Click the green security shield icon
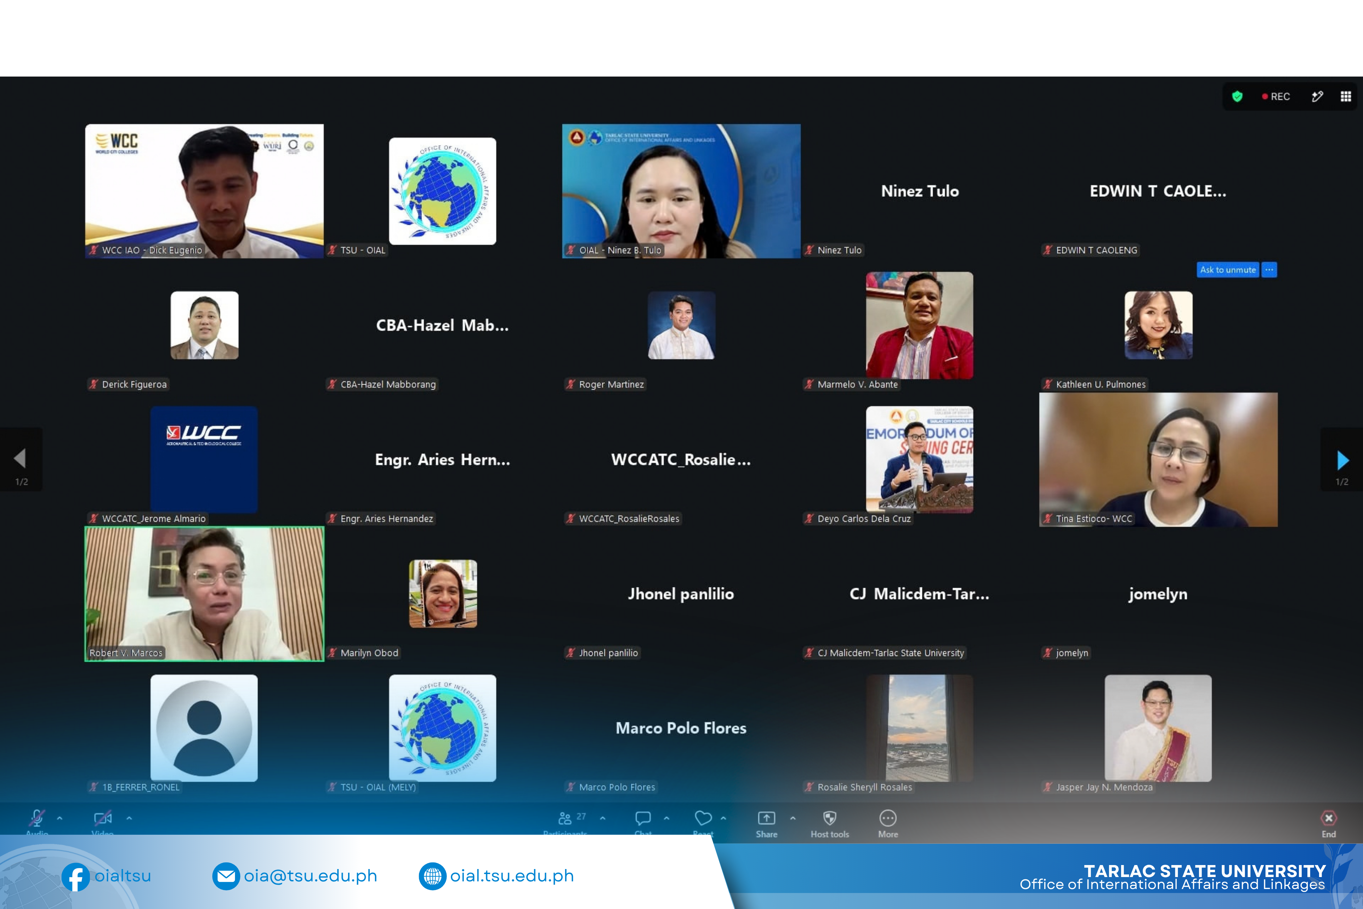 click(1237, 96)
